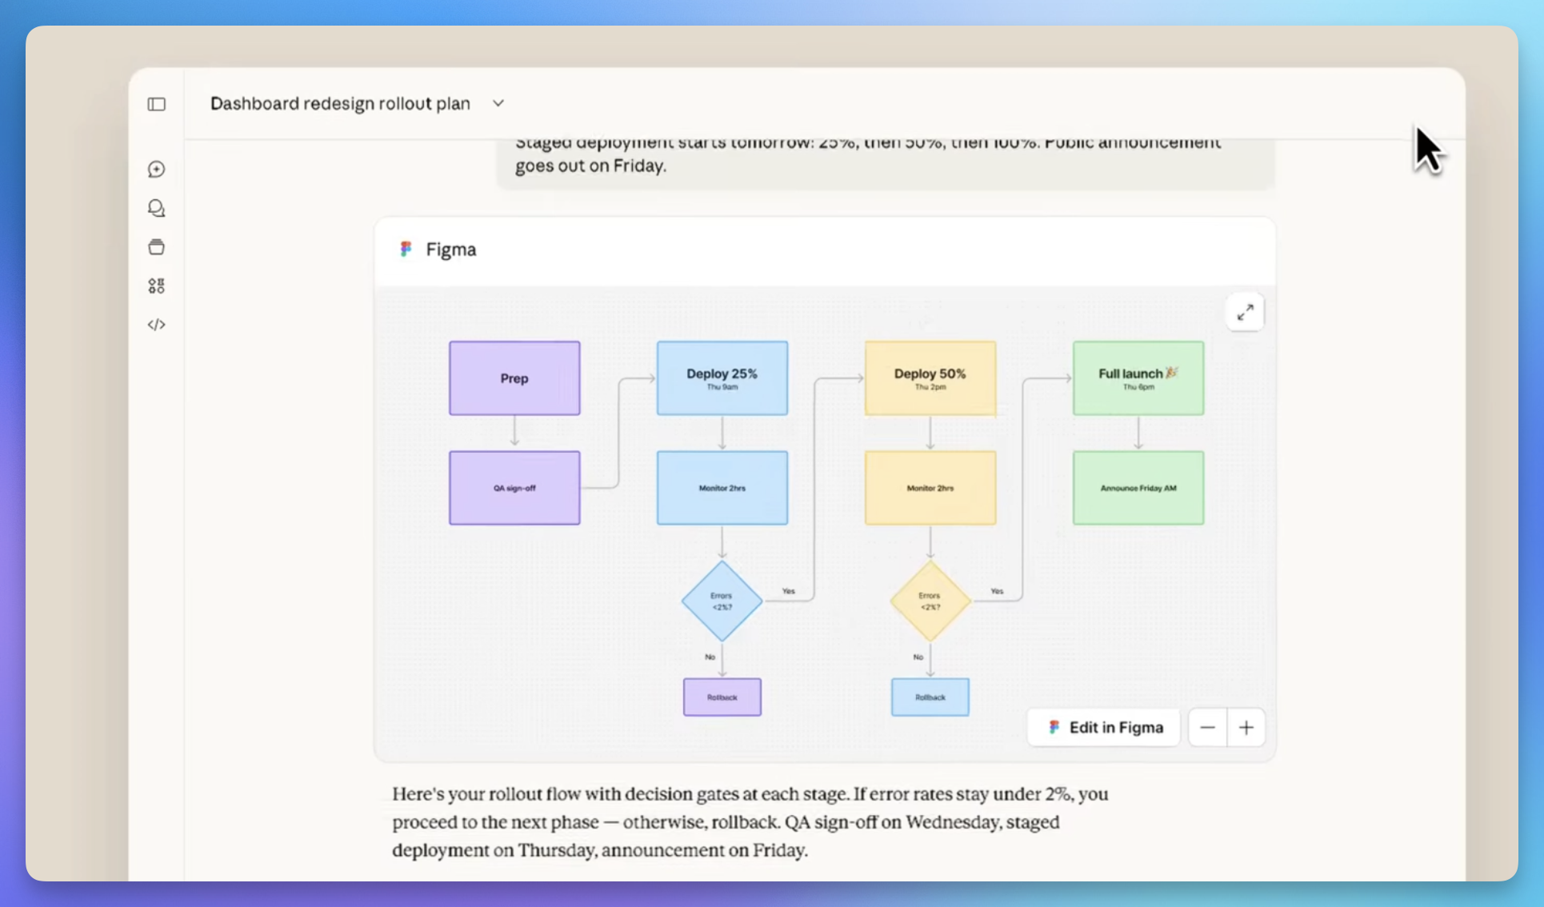Open the chats history icon
This screenshot has width=1544, height=907.
click(157, 208)
